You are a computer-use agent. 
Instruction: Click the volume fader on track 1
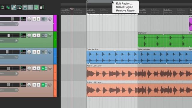tap(12, 19)
